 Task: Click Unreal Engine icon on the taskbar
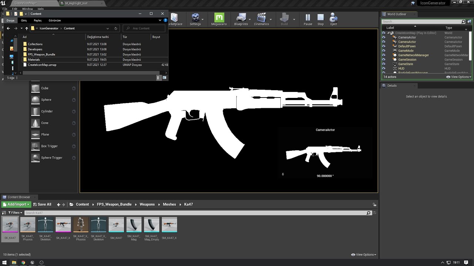tap(32, 263)
